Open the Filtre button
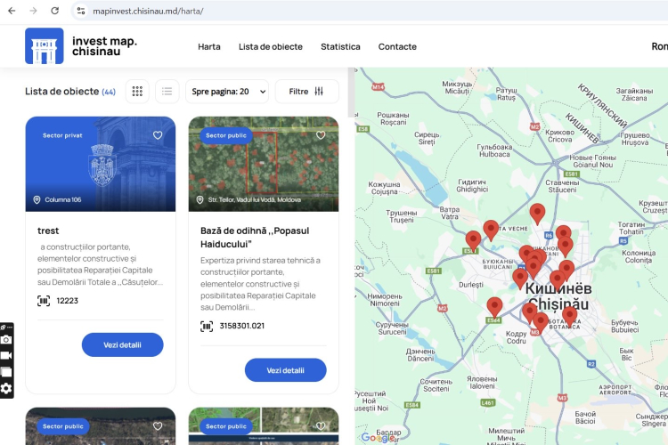 (307, 91)
